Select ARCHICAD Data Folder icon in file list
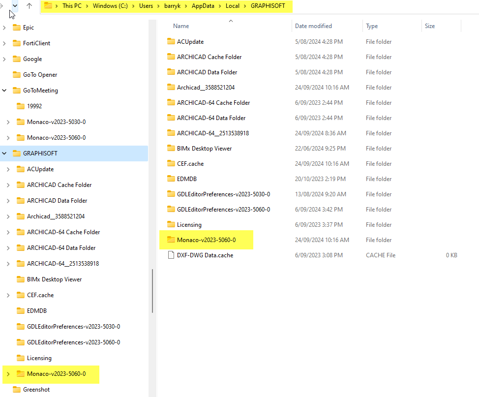Image resolution: width=479 pixels, height=397 pixels. click(171, 72)
